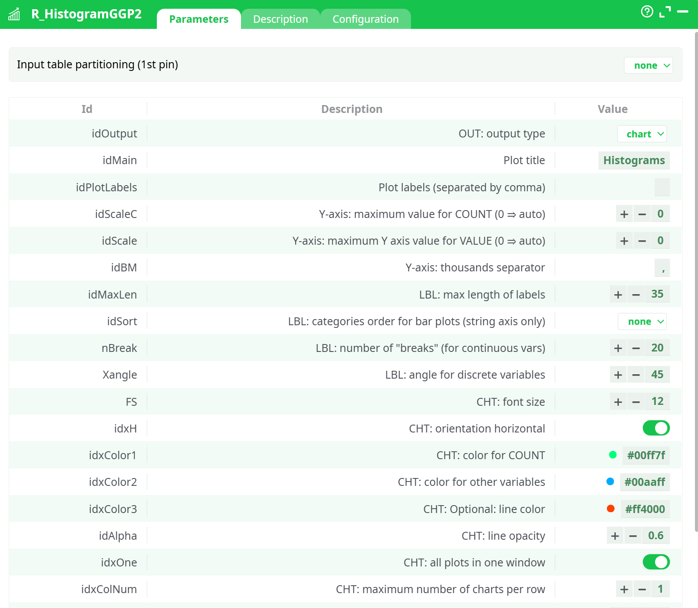Open idSort categories order dropdown
698x608 pixels.
[x=642, y=322]
